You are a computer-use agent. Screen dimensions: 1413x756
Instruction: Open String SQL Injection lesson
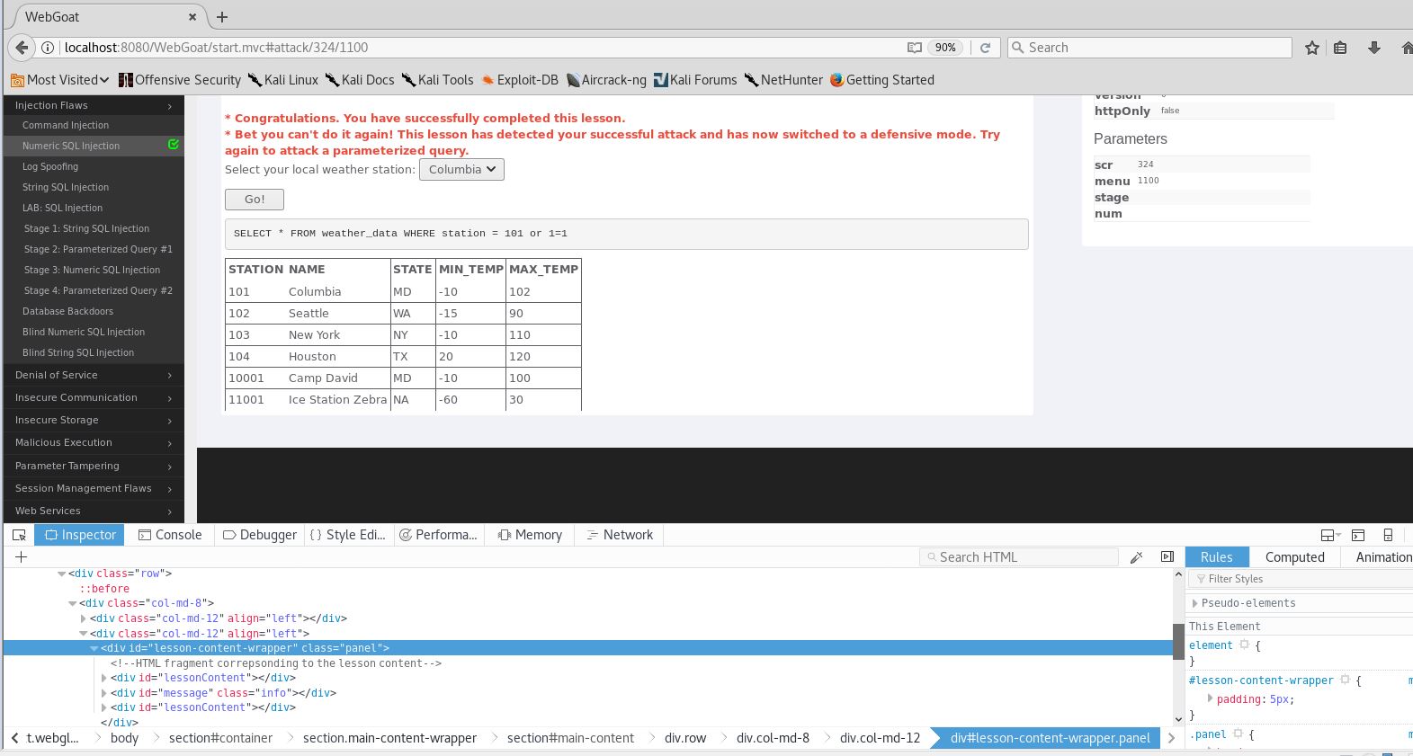66,187
